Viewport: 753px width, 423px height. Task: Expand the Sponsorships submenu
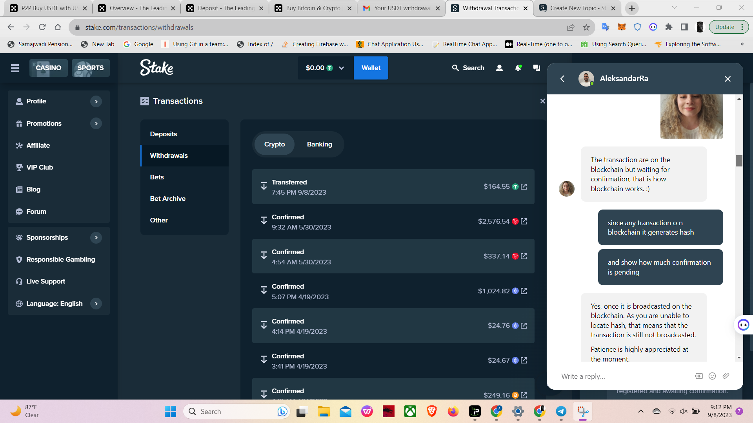(96, 238)
